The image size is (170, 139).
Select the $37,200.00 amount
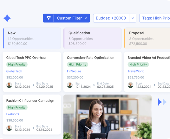[75, 78]
